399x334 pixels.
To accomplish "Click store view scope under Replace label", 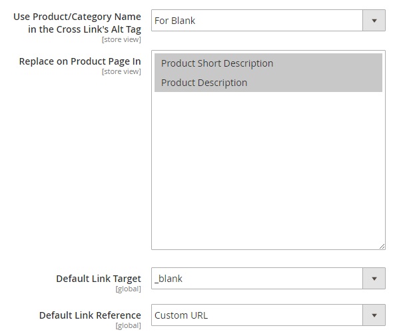I will (x=121, y=71).
